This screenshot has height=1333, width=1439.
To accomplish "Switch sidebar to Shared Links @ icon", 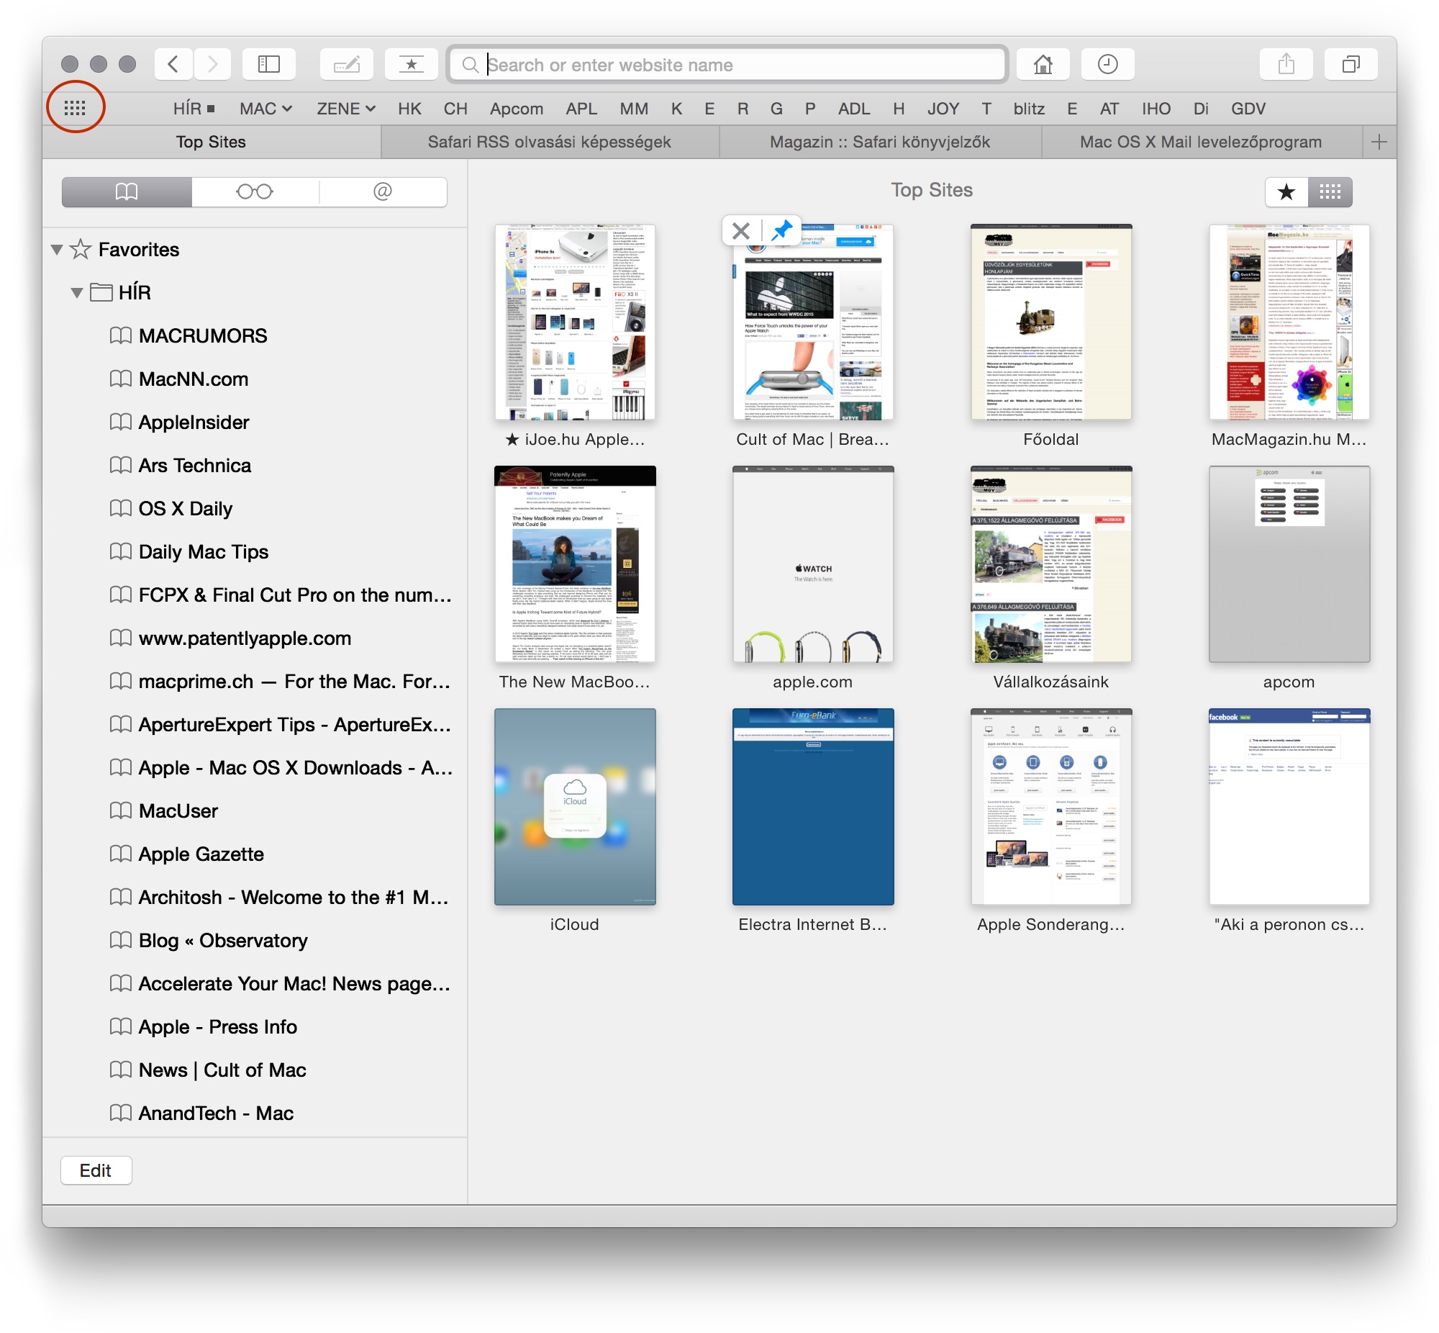I will (x=383, y=192).
